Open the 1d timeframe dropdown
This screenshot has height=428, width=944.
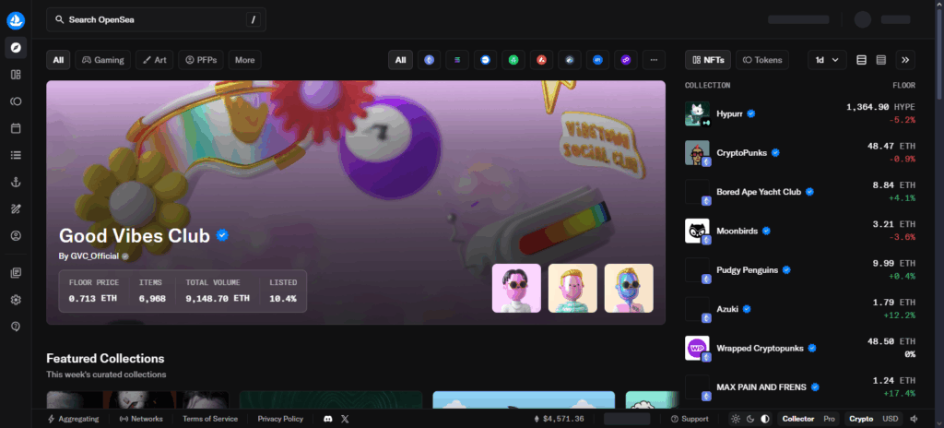pyautogui.click(x=826, y=60)
